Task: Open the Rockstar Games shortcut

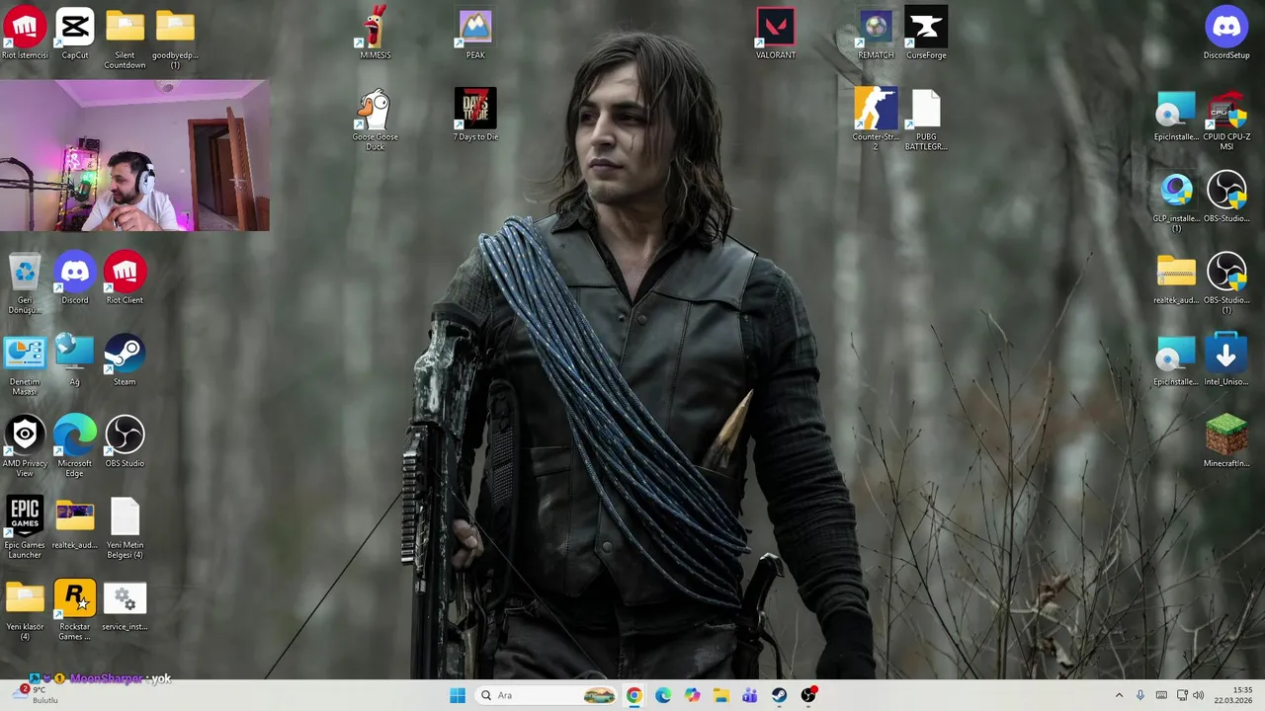Action: [75, 611]
